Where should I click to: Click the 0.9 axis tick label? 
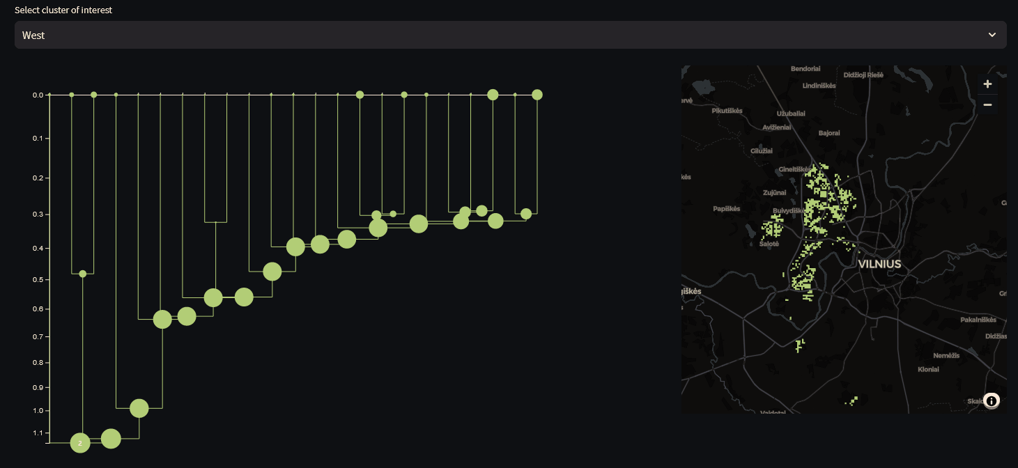[38, 387]
